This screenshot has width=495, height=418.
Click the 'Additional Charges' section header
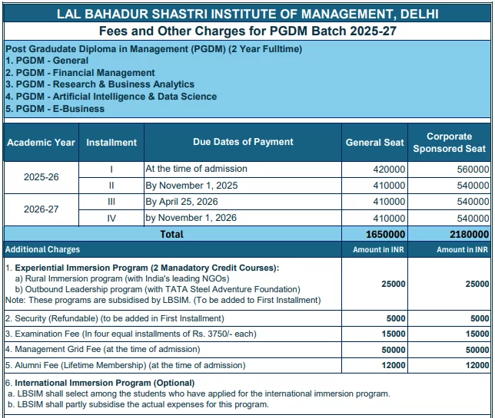coord(43,249)
